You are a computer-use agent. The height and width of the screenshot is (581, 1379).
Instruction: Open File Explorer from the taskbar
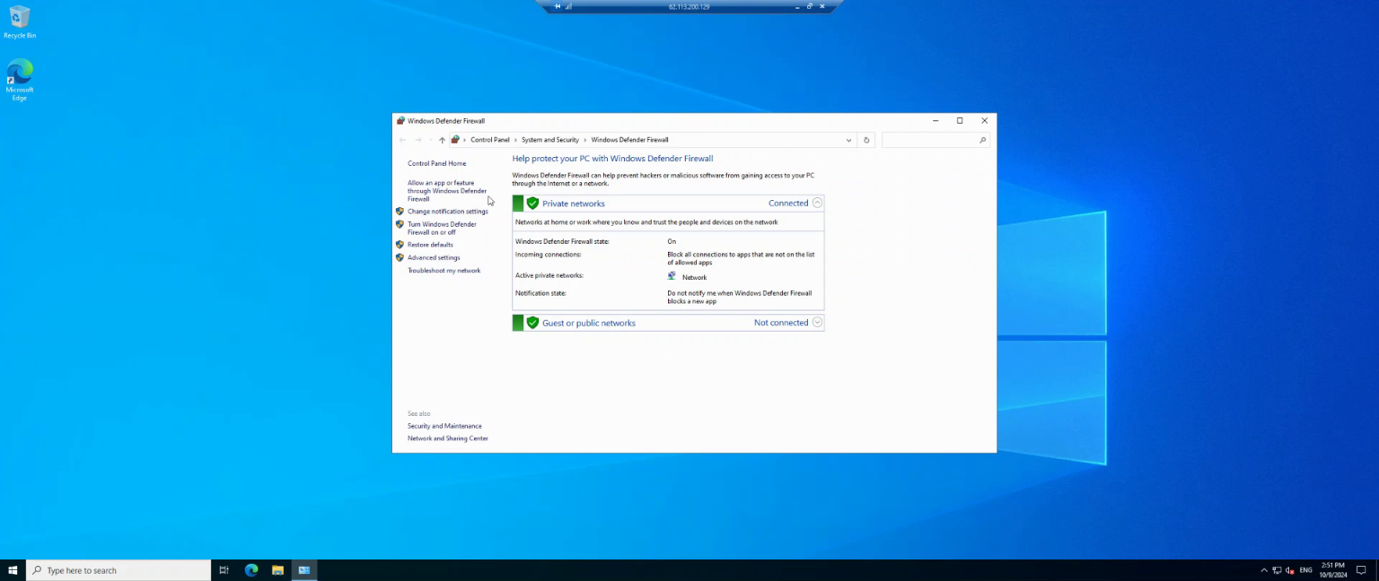pos(277,569)
